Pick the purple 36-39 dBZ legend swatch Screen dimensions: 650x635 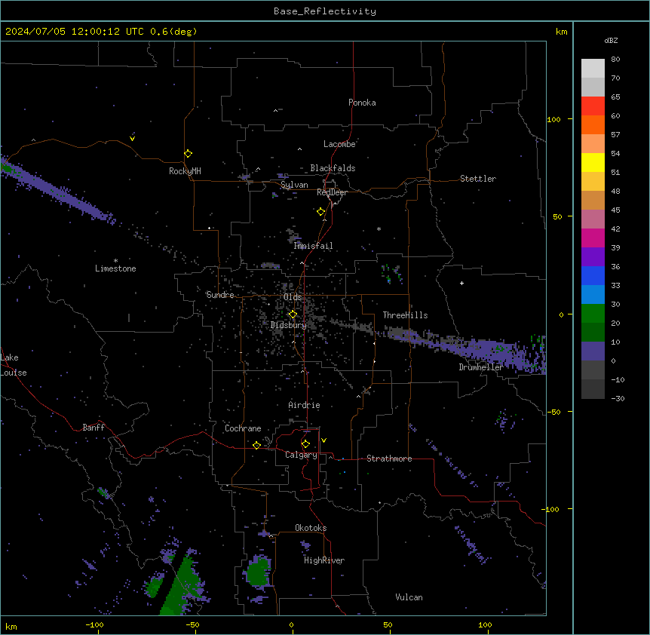[593, 257]
